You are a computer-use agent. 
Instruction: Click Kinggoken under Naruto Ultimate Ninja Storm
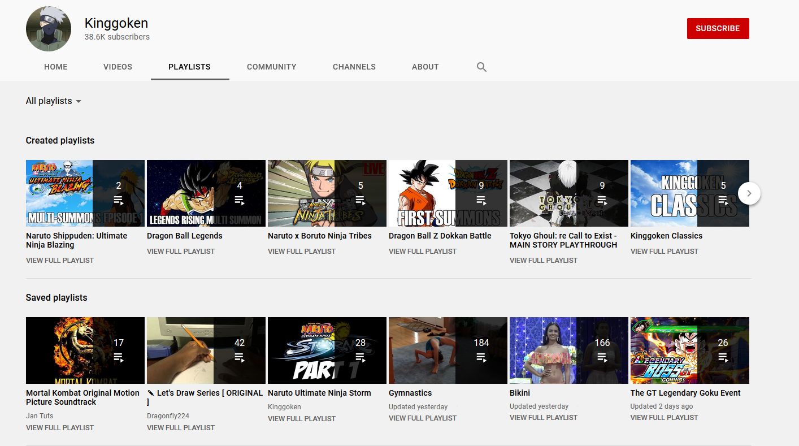[284, 407]
